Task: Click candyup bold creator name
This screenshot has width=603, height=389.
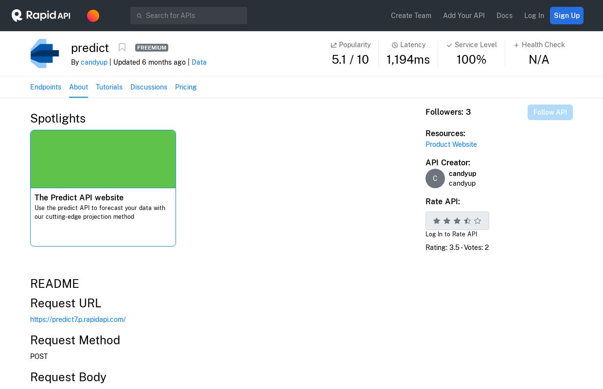Action: click(462, 174)
